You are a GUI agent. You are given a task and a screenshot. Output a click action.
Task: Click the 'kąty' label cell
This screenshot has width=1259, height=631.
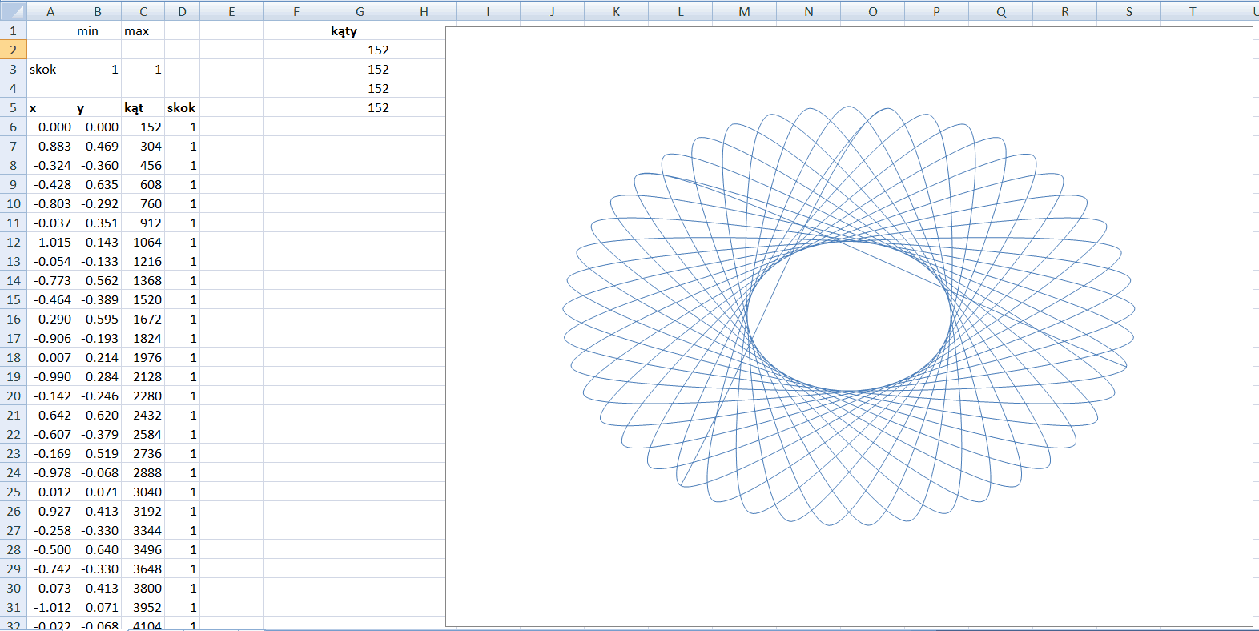[360, 30]
